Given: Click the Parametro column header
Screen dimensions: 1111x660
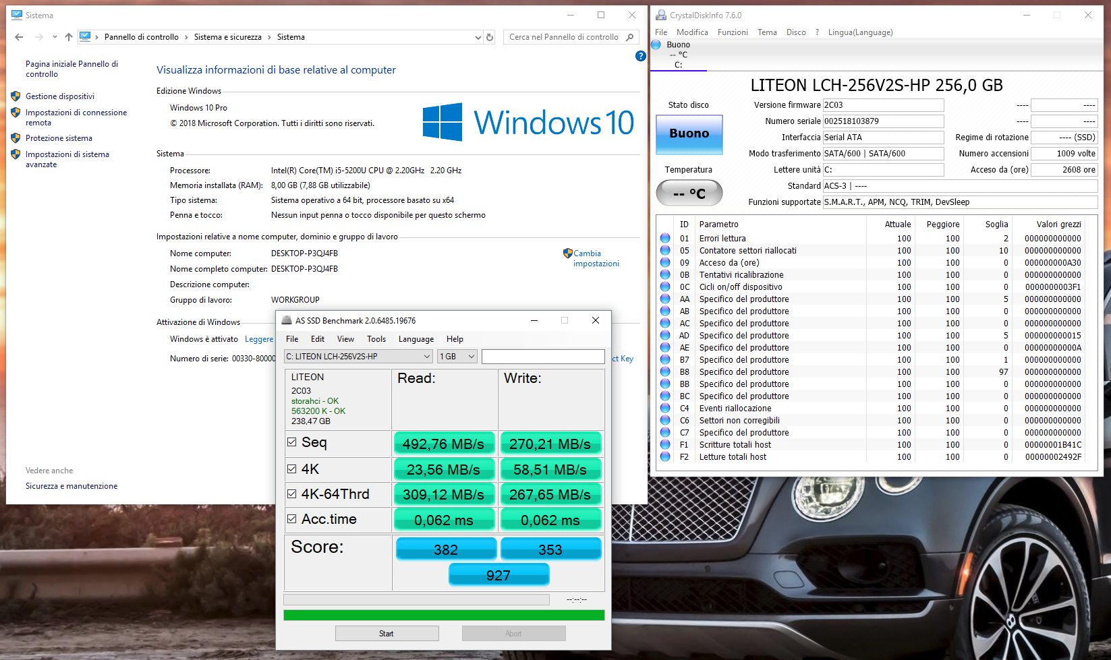Looking at the screenshot, I should coord(719,224).
